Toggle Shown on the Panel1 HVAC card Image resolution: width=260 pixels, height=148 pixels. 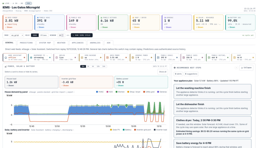pyautogui.click(x=40, y=27)
